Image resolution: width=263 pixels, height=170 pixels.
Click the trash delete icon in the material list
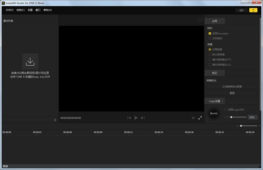click(55, 120)
